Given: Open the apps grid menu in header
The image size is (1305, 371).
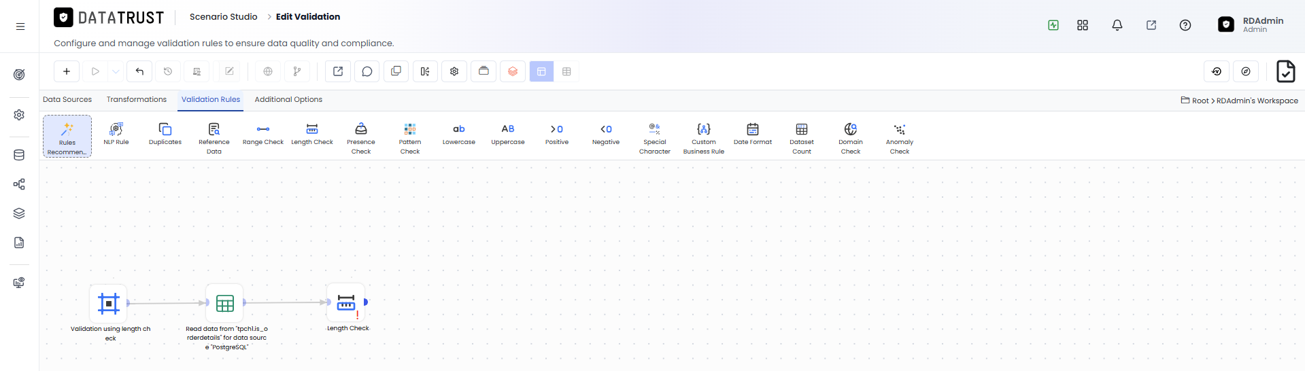Looking at the screenshot, I should [1083, 25].
